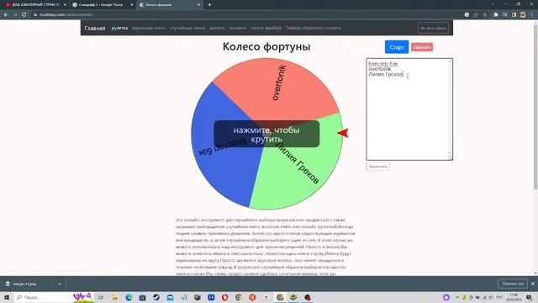Click the textarea scroll down arrow
The height and width of the screenshot is (303, 538).
coord(451,153)
